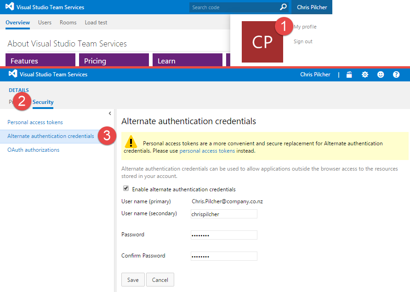Choose Sign out from user menu
Image resolution: width=410 pixels, height=292 pixels.
pyautogui.click(x=303, y=41)
